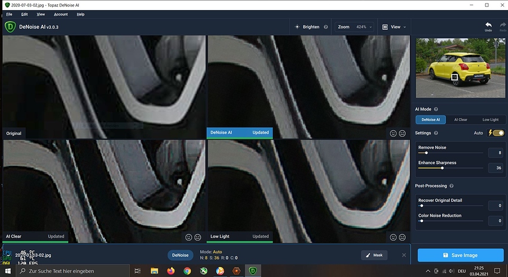Image resolution: width=508 pixels, height=277 pixels.
Task: Open Task View in the taskbar
Action: tap(137, 271)
